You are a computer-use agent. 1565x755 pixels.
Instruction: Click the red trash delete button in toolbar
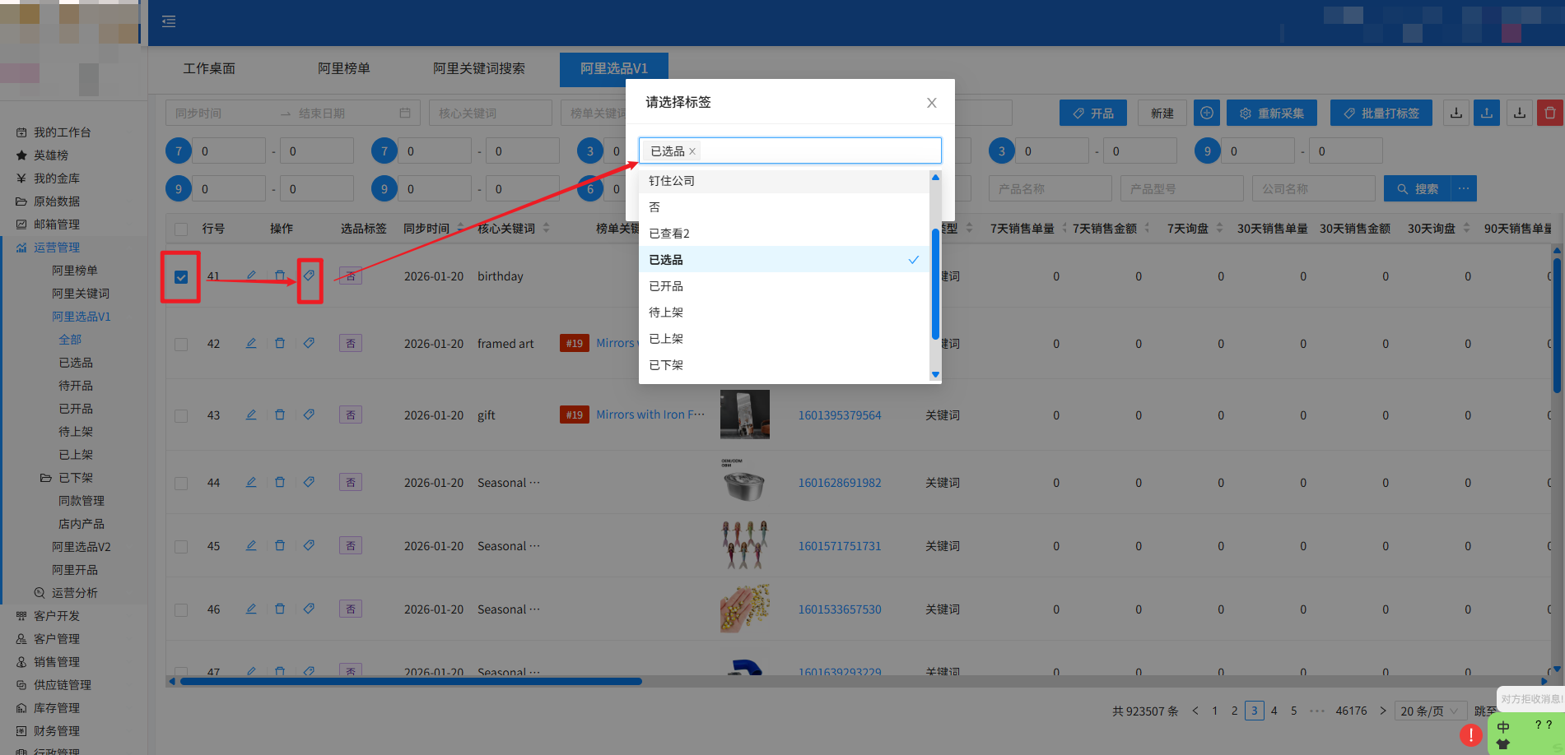click(x=1550, y=113)
